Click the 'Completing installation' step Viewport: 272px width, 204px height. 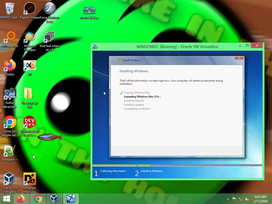137,109
